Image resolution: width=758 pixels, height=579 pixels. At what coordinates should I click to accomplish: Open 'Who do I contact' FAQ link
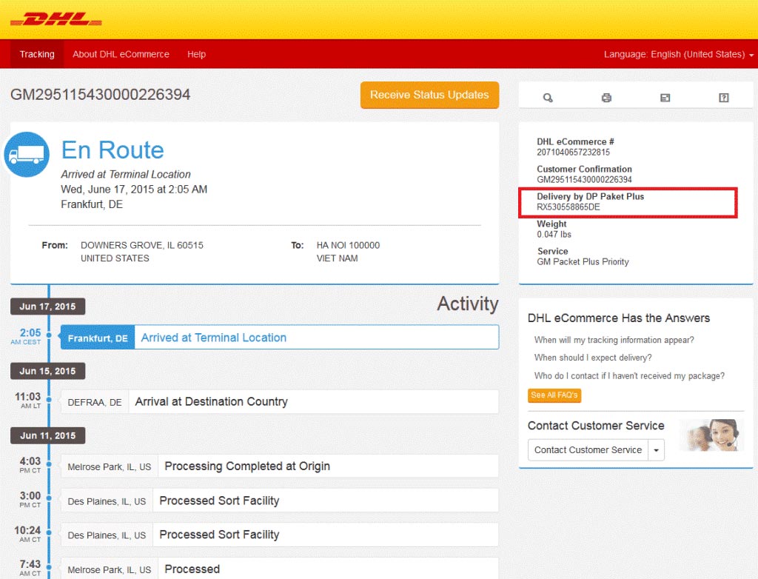[x=629, y=376]
